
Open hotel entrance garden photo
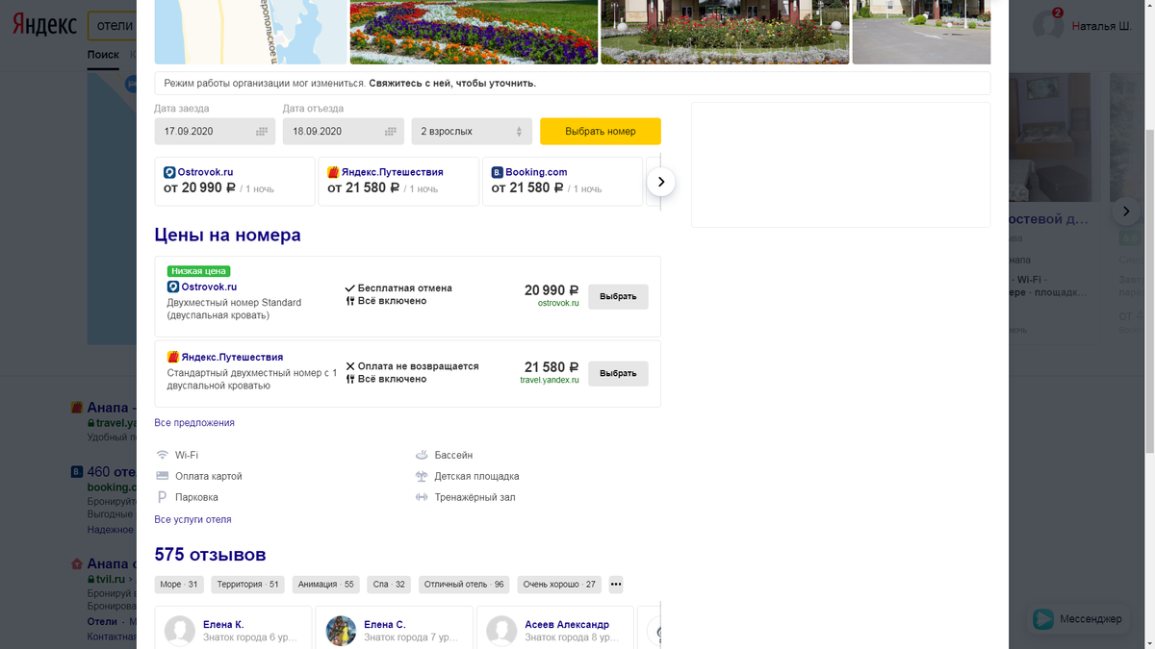(x=725, y=32)
